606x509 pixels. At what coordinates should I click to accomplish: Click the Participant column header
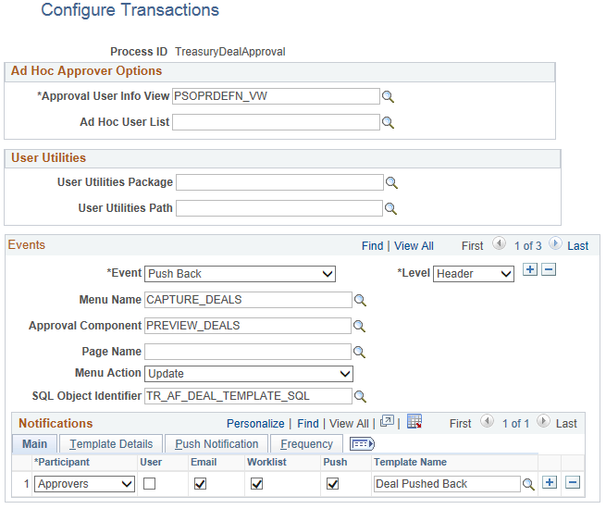pos(62,462)
